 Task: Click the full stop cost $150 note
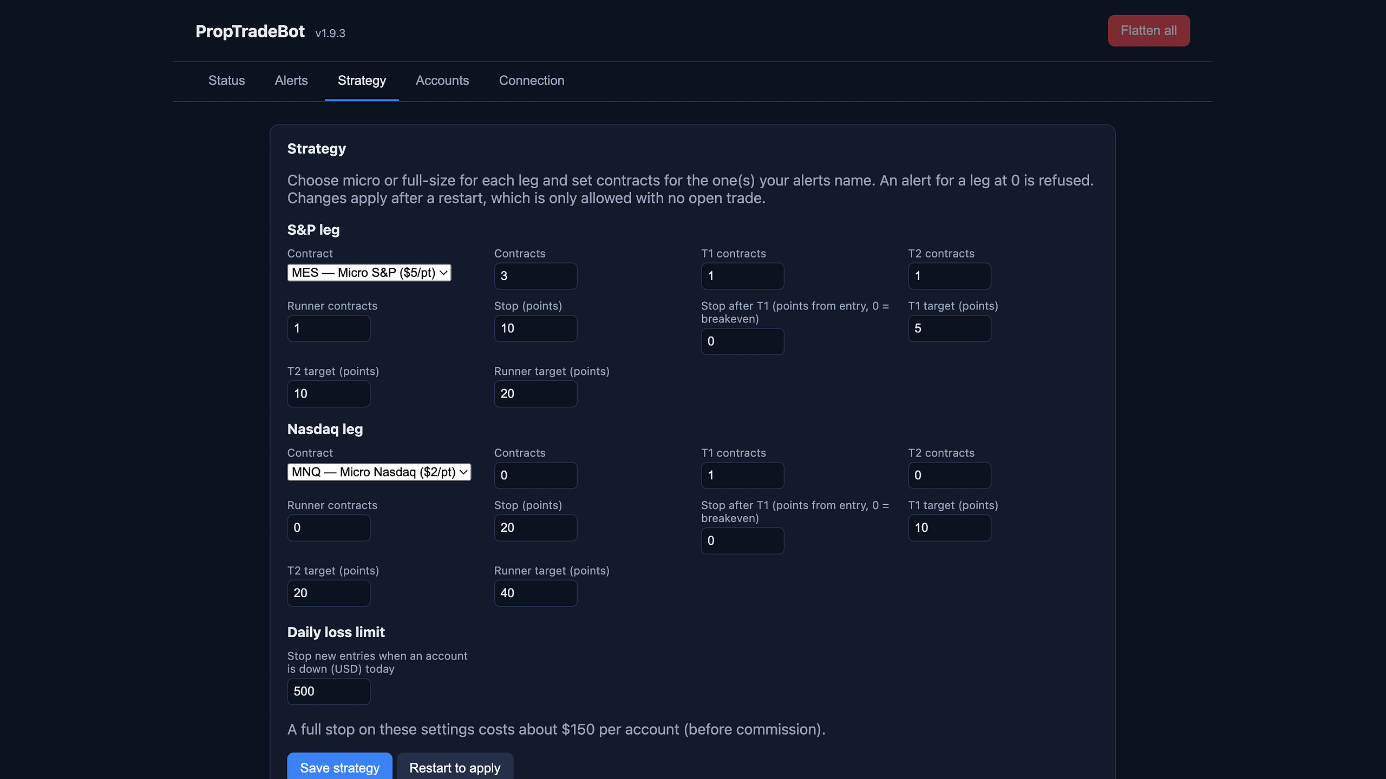tap(556, 730)
